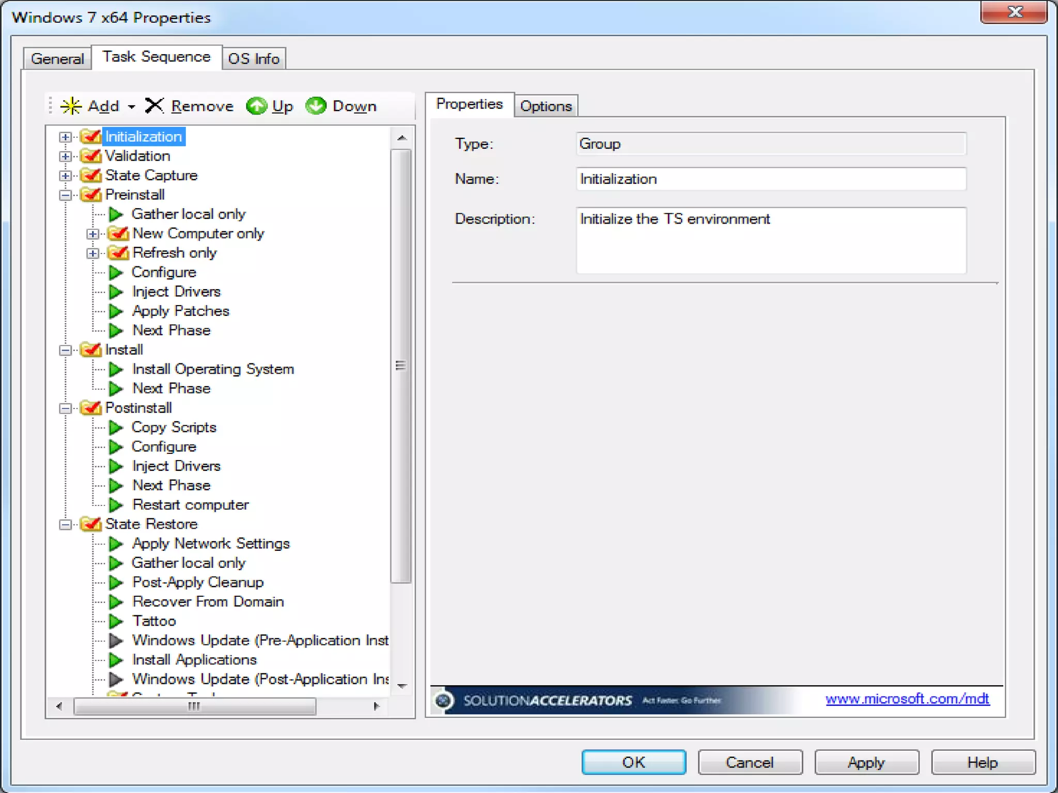Click the gray Windows Update Pre-Application icon
Screen dimensions: 1058x793
[116, 641]
